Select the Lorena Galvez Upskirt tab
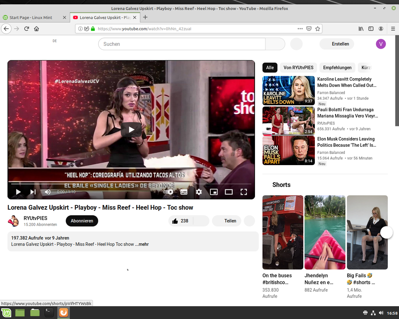Image resolution: width=399 pixels, height=319 pixels. pos(105,18)
